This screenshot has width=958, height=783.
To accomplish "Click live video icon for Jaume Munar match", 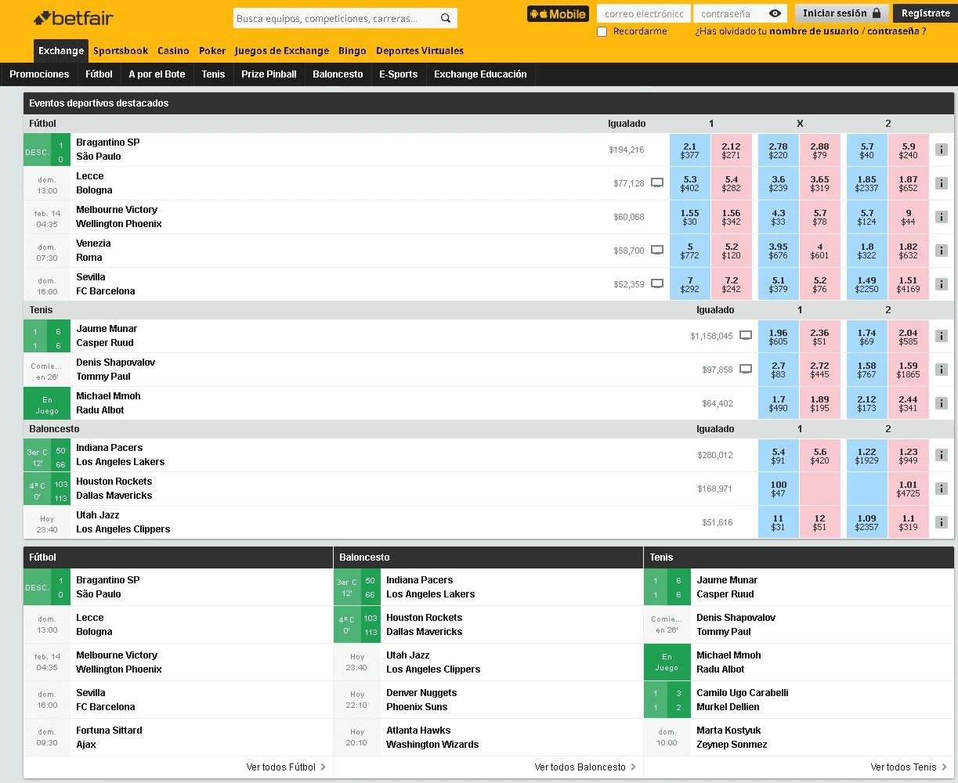I will click(x=746, y=336).
